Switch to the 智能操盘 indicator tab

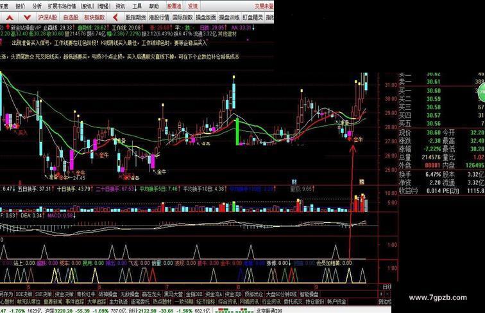(309, 294)
